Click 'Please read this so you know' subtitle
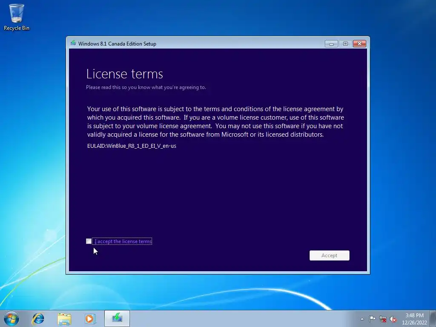The image size is (436, 327). coord(146,87)
